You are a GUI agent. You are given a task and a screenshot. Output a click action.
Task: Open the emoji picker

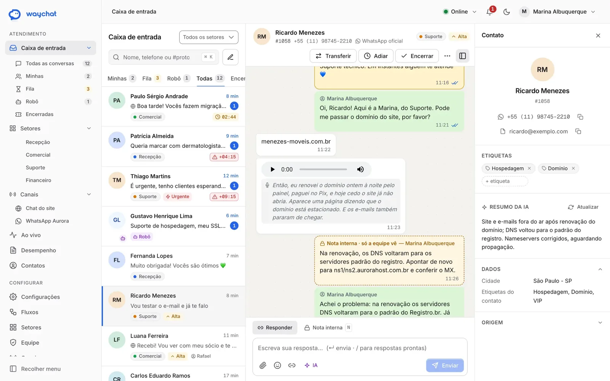278,365
